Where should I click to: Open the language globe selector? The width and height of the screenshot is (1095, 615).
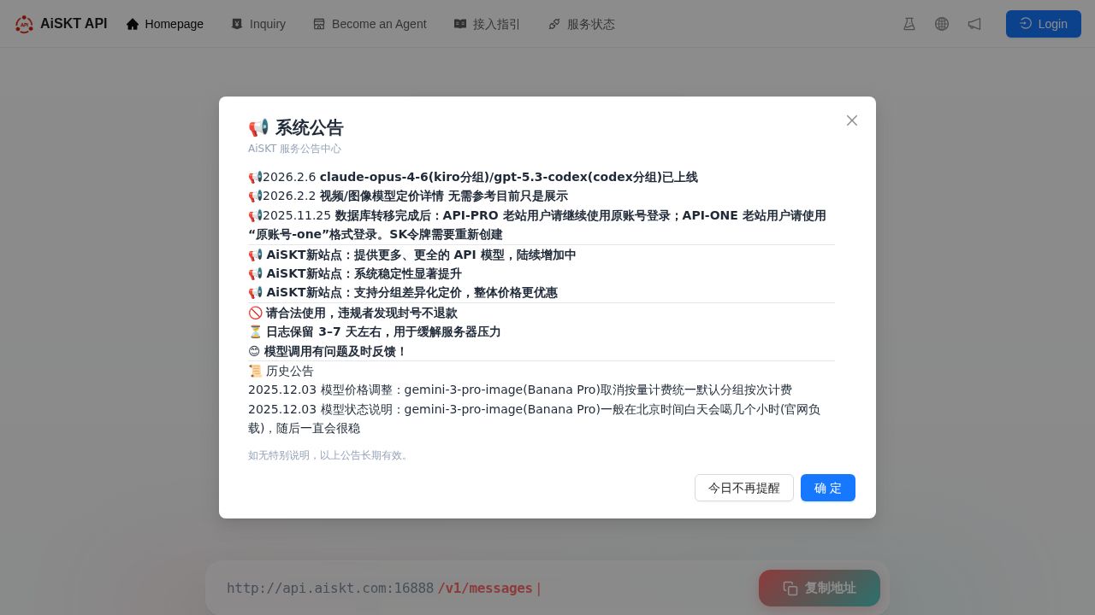942,24
